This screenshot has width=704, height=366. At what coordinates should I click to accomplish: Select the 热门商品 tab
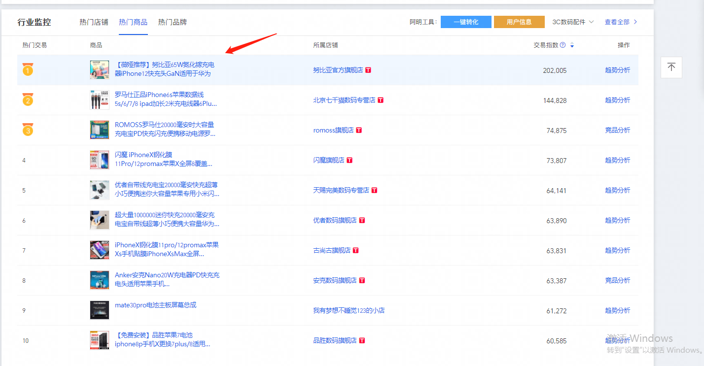pyautogui.click(x=133, y=22)
